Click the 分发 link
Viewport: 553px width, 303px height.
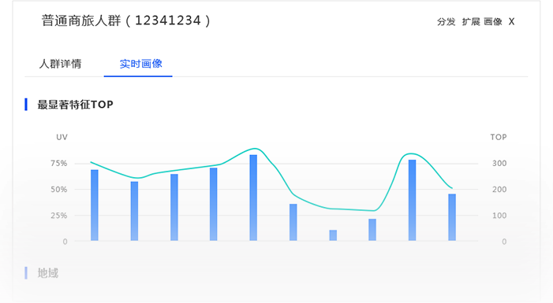coord(447,22)
